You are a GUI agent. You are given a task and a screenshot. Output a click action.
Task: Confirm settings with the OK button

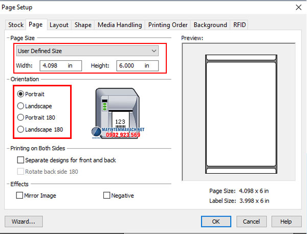pos(216,221)
